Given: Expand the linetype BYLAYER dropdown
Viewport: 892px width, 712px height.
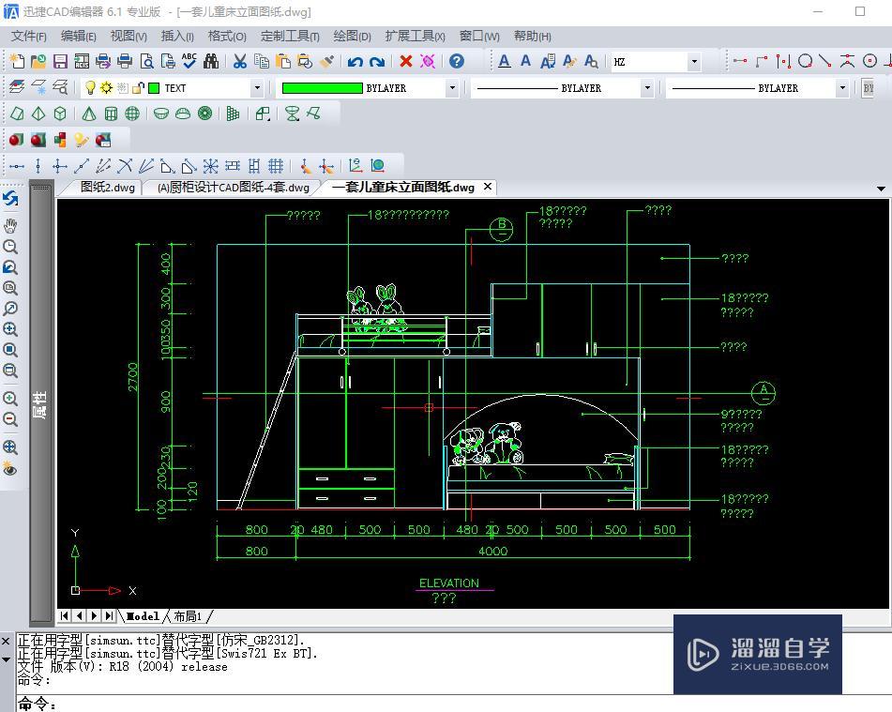Looking at the screenshot, I should coord(647,87).
